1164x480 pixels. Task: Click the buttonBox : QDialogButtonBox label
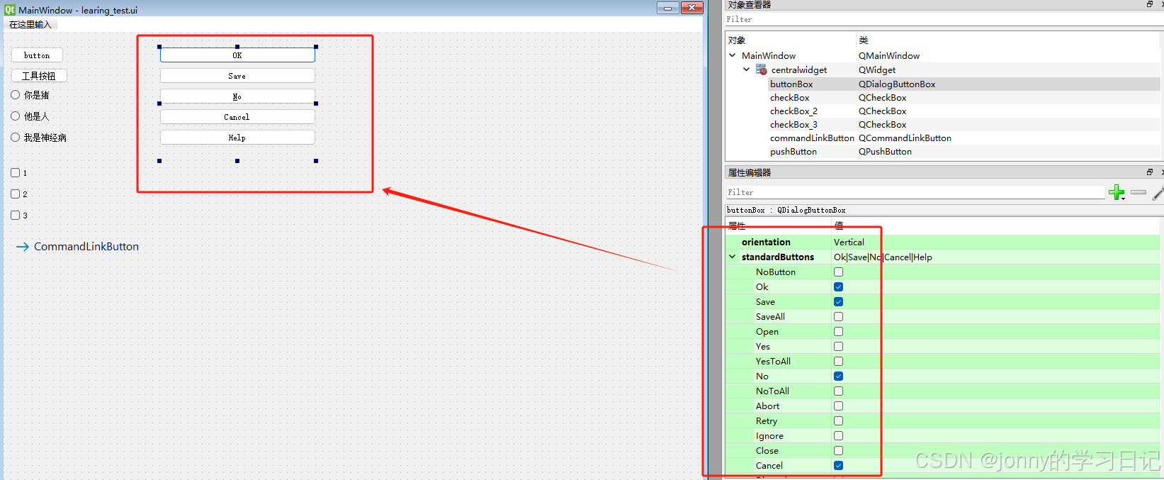tap(786, 210)
